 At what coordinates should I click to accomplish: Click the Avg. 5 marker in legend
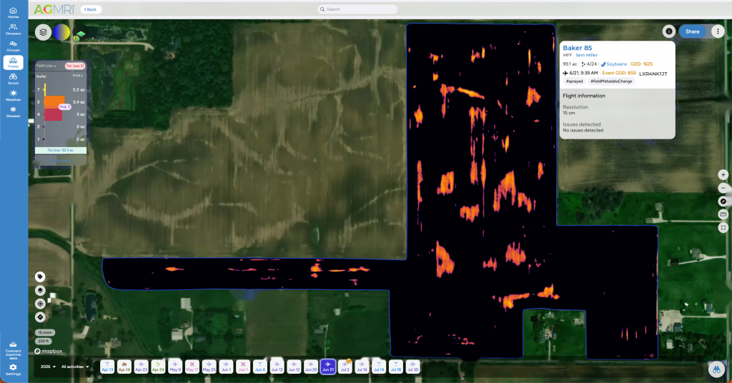[64, 107]
